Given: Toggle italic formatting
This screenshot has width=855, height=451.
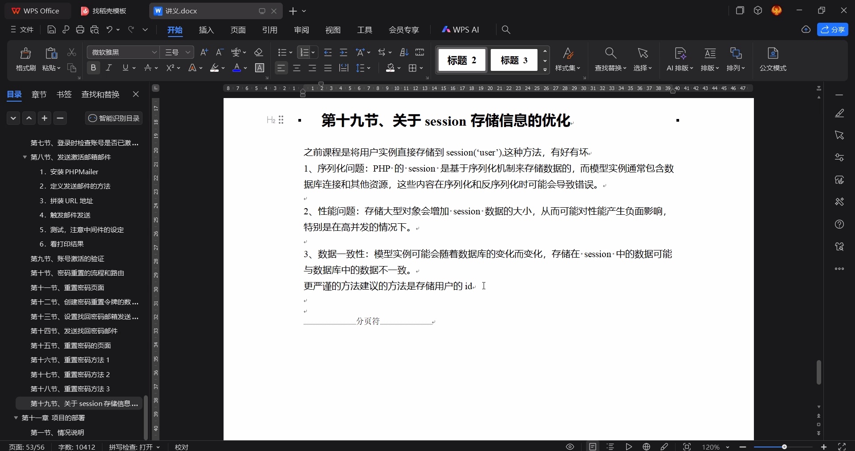Looking at the screenshot, I should 109,68.
